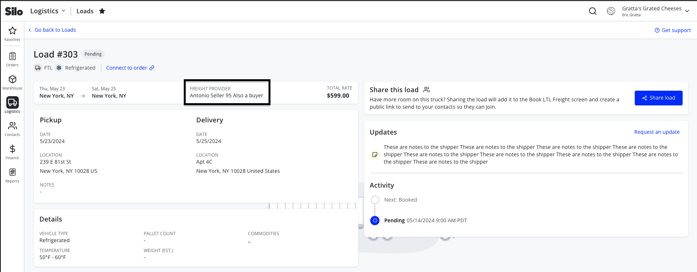Open Reports from the sidebar
The width and height of the screenshot is (697, 272).
pos(13,175)
